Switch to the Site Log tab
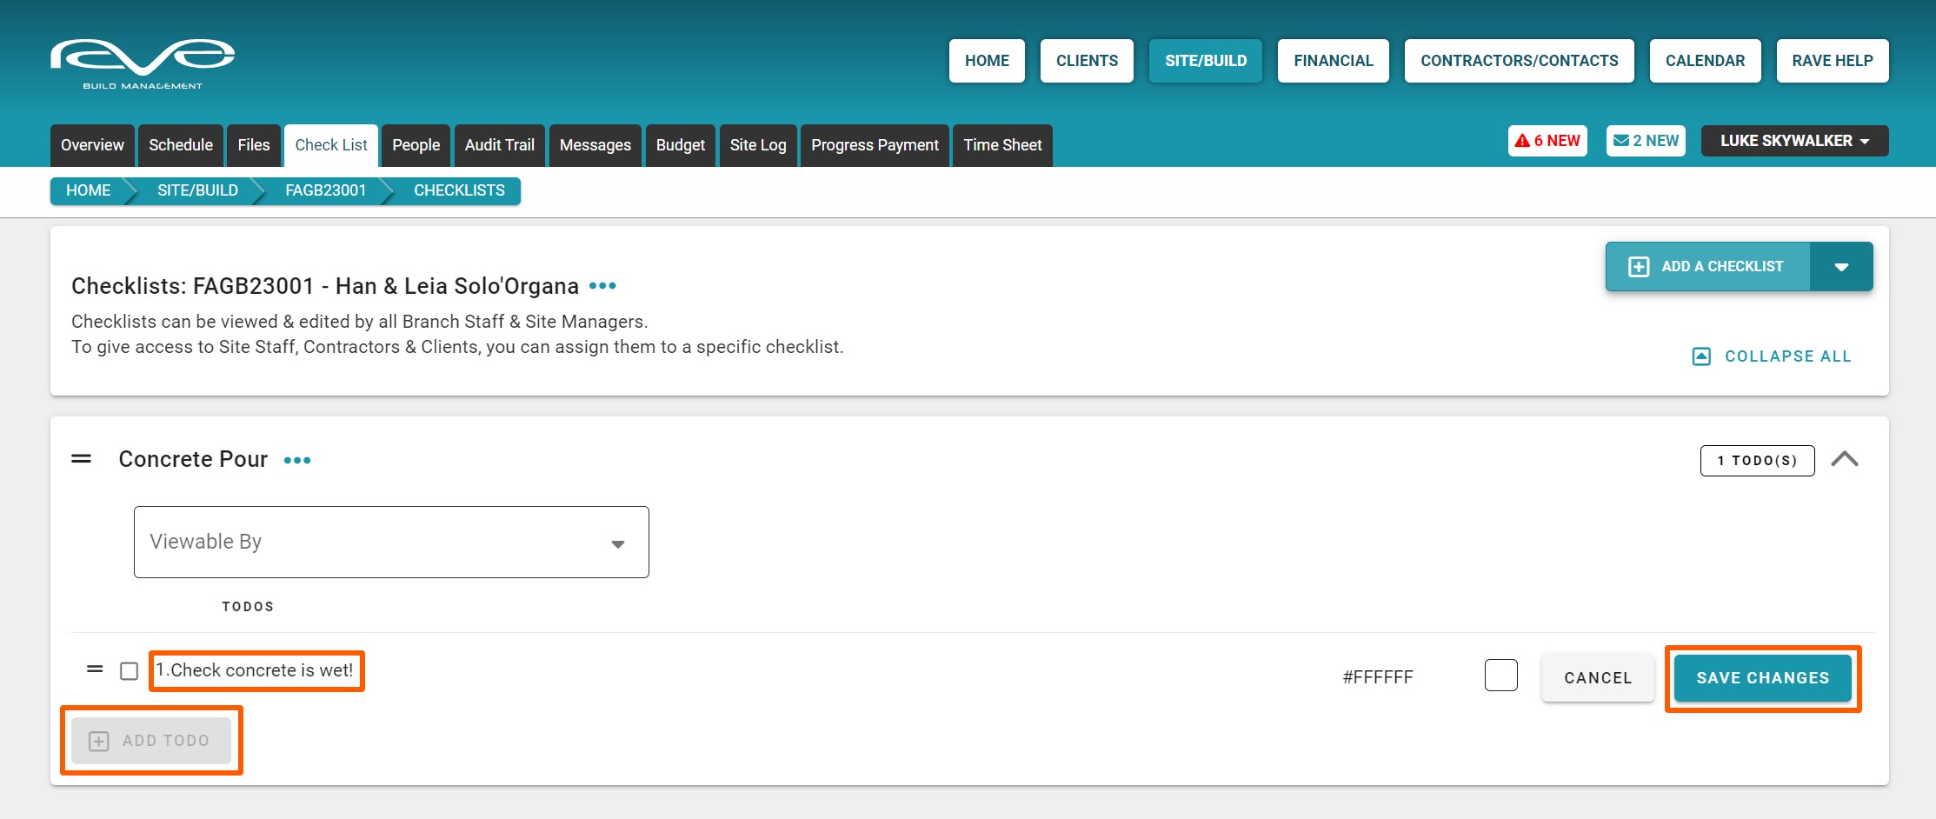Viewport: 1936px width, 819px height. click(x=758, y=145)
